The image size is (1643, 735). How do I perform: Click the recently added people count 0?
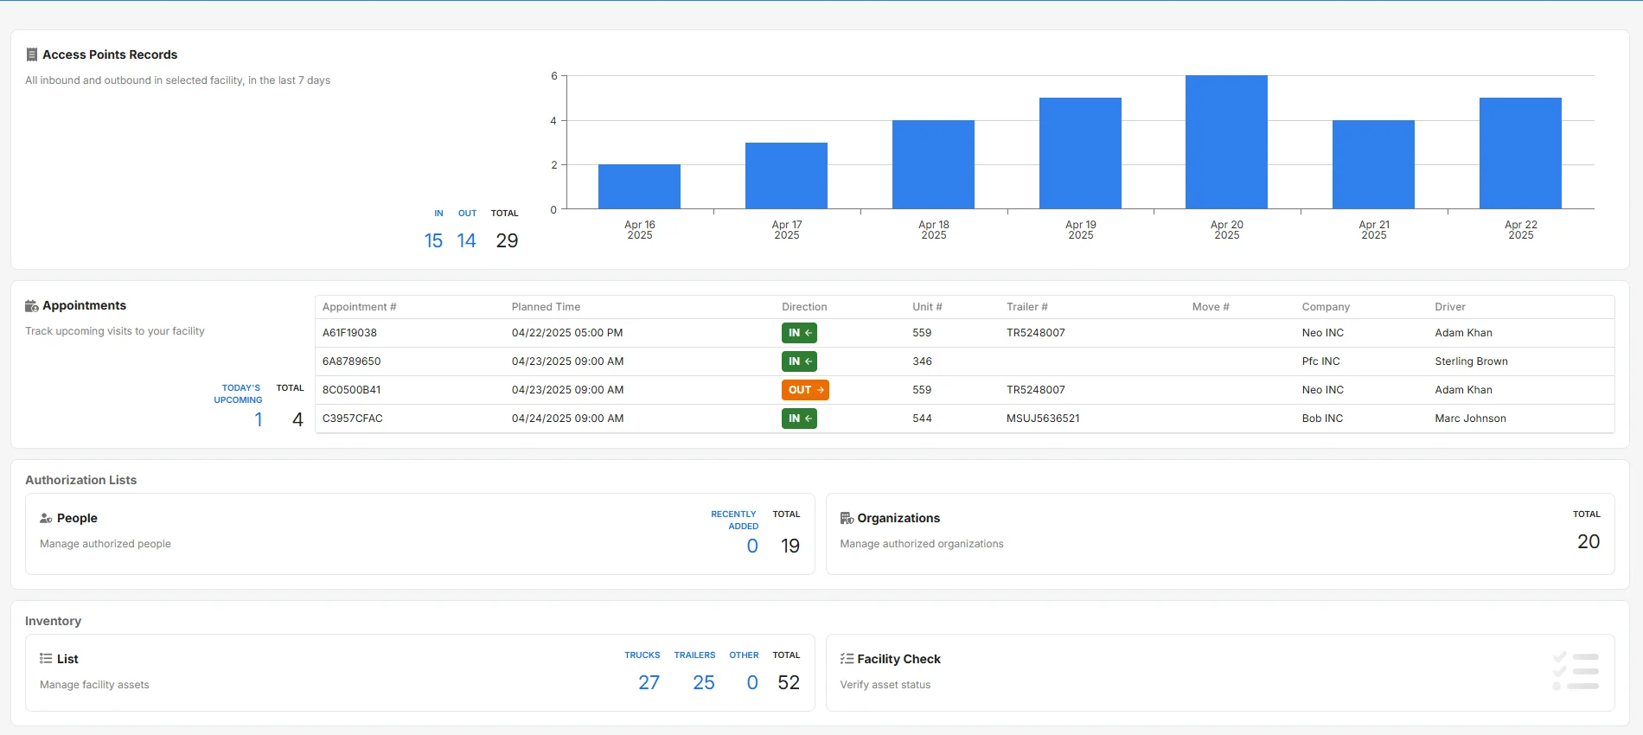752,546
